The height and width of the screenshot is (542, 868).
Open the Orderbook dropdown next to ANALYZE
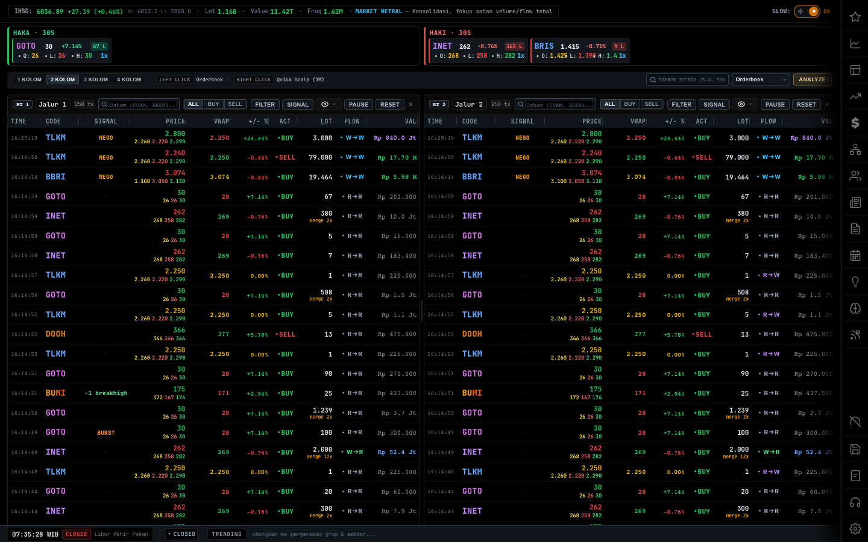coord(760,79)
